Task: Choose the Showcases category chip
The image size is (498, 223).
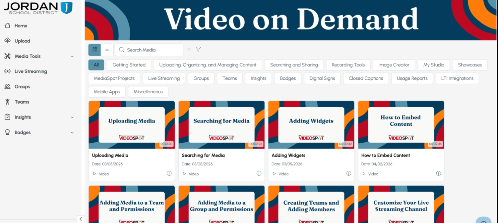Action: 470,65
